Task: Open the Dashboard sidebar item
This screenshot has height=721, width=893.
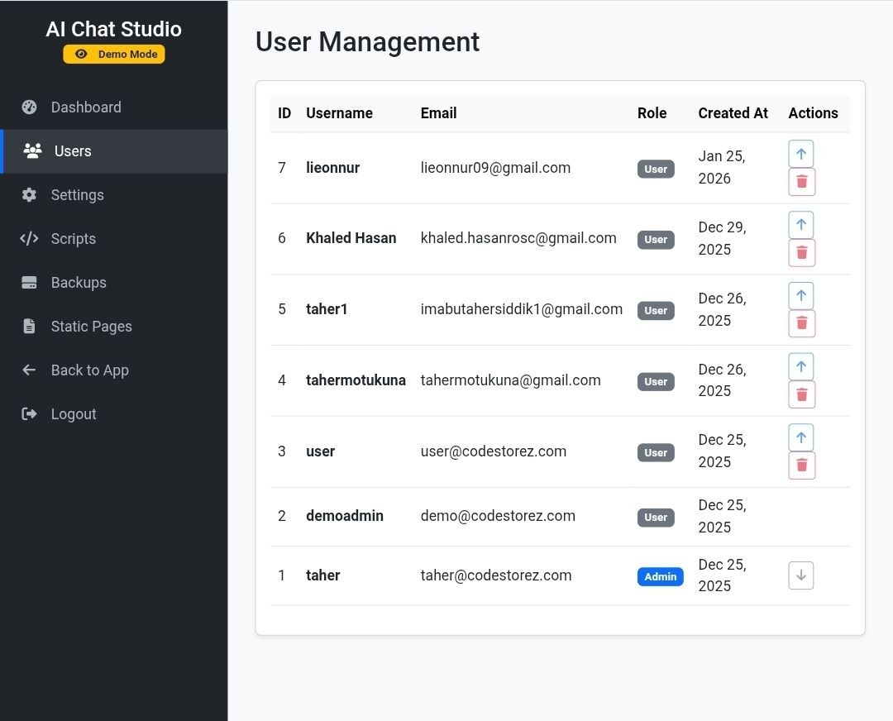Action: pyautogui.click(x=86, y=107)
